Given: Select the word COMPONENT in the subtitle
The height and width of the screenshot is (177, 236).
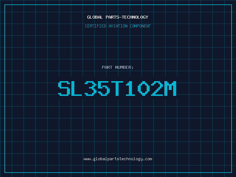Looking at the screenshot, I should point(140,26).
